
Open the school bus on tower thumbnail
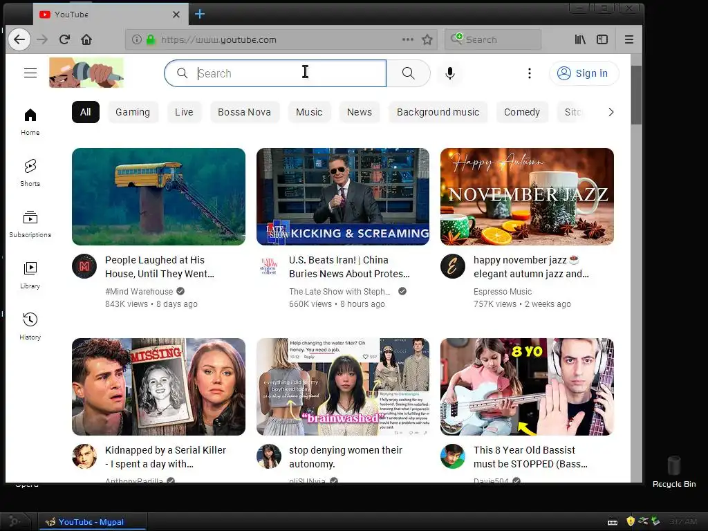(x=158, y=196)
